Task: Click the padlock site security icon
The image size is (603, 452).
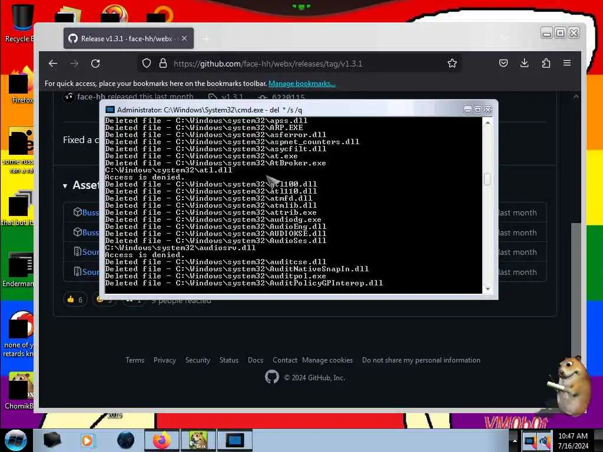Action: click(x=163, y=64)
